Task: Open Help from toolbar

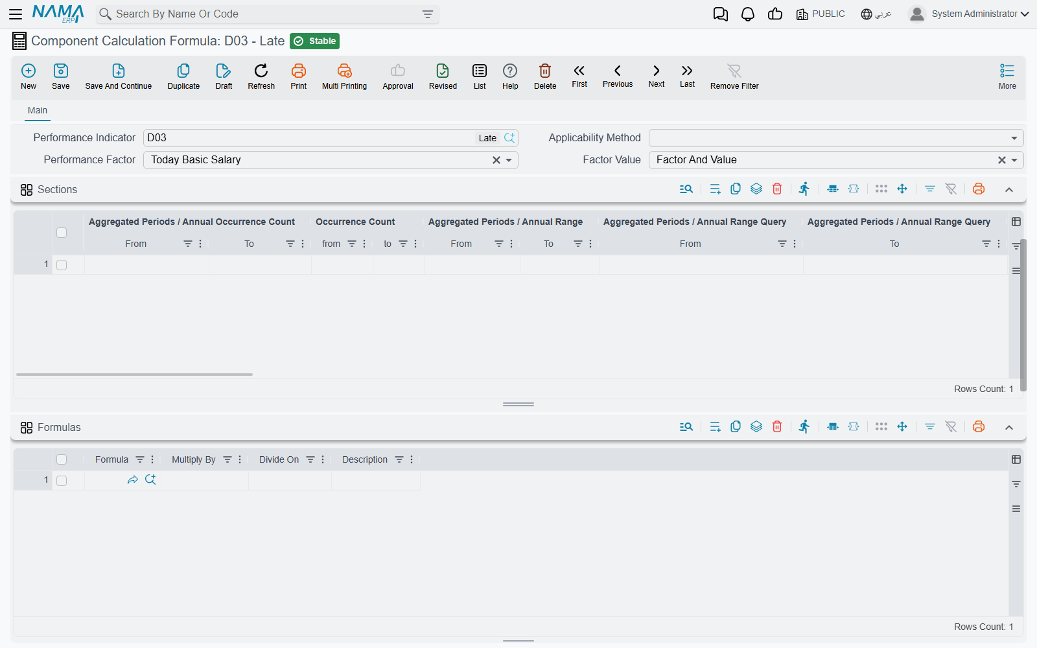Action: pyautogui.click(x=510, y=76)
